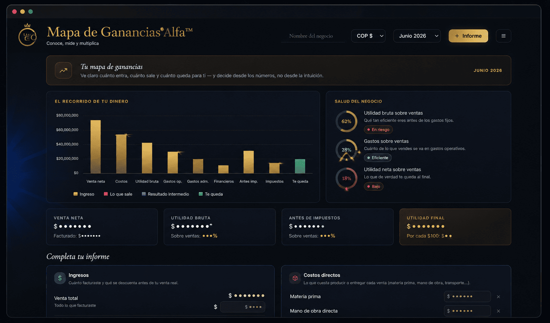
Task: Toggle the Te queda legend swatch
Action: [x=201, y=194]
